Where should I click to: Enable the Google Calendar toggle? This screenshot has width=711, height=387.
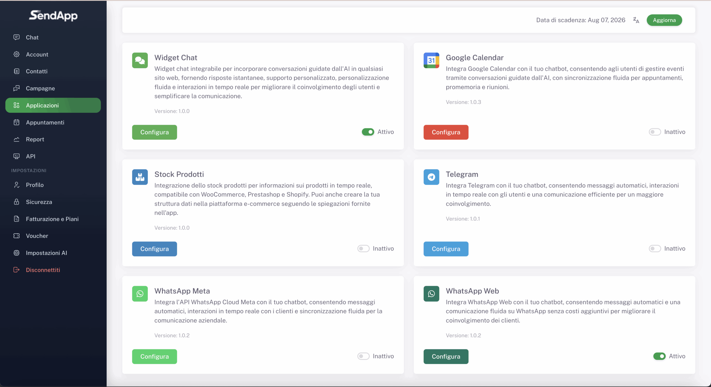click(x=655, y=132)
